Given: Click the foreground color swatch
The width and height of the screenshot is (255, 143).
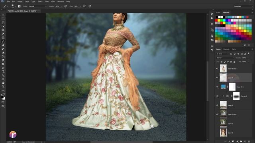Looking at the screenshot, I should pyautogui.click(x=2, y=97).
